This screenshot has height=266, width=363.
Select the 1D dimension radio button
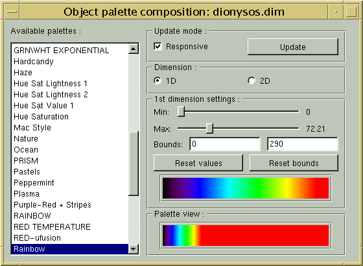click(158, 80)
